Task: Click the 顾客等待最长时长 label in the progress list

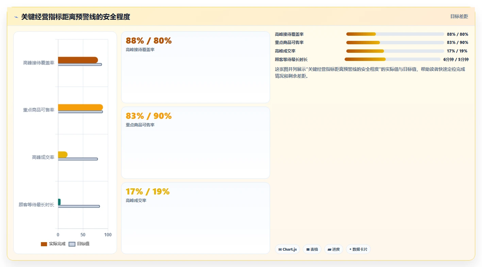Action: (x=291, y=60)
